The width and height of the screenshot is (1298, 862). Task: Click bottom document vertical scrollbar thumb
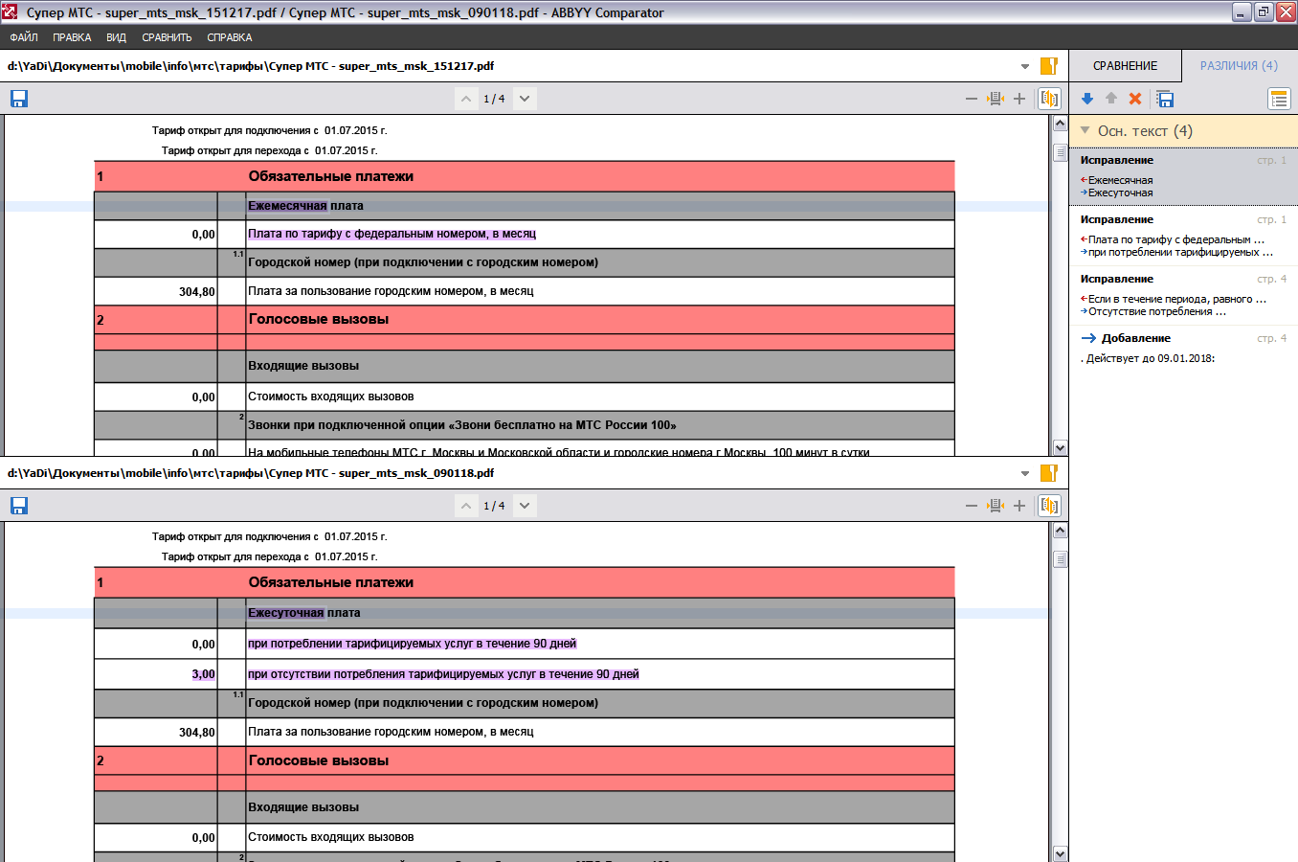(1060, 559)
